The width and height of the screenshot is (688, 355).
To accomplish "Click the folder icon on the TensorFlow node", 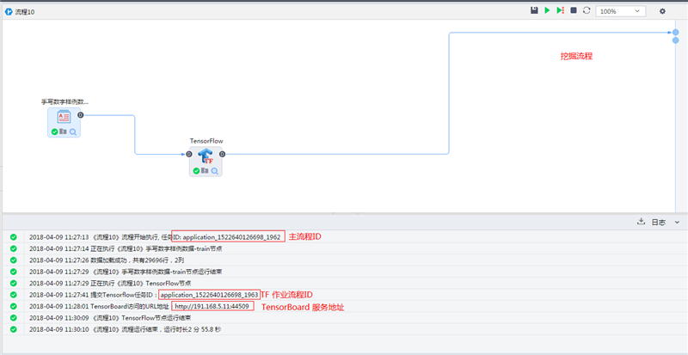I will click(206, 171).
